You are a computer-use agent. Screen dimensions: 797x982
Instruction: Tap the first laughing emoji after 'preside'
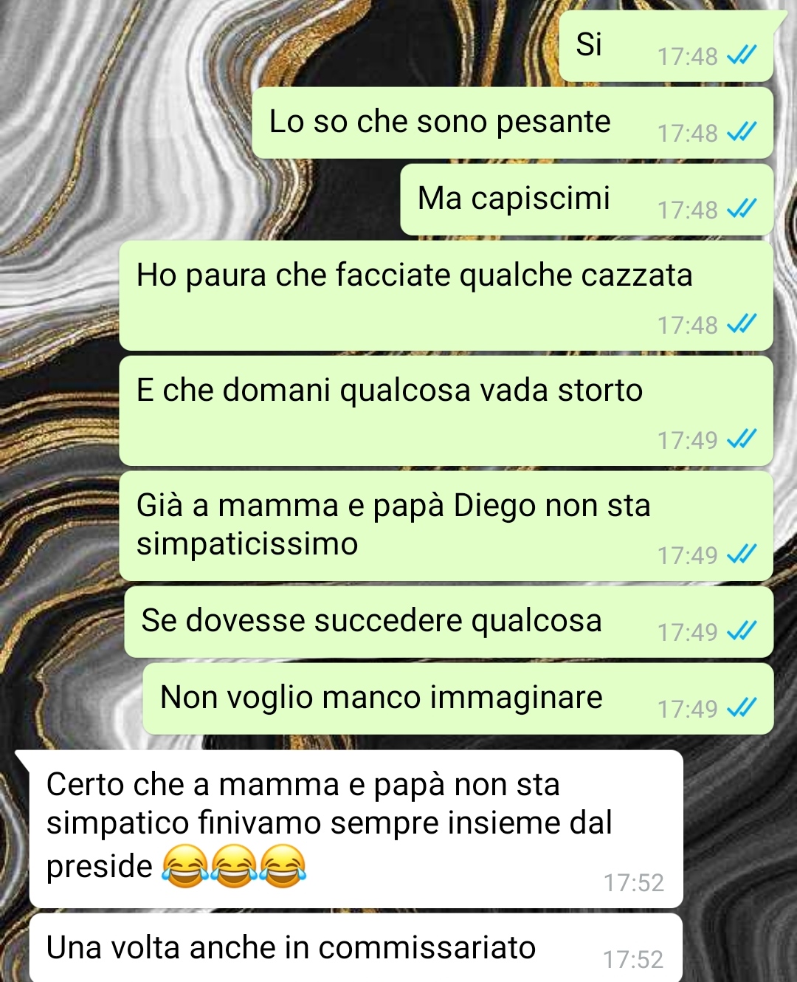tap(184, 866)
